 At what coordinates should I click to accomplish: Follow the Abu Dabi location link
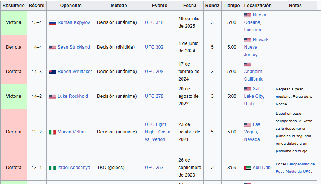pos(262,167)
